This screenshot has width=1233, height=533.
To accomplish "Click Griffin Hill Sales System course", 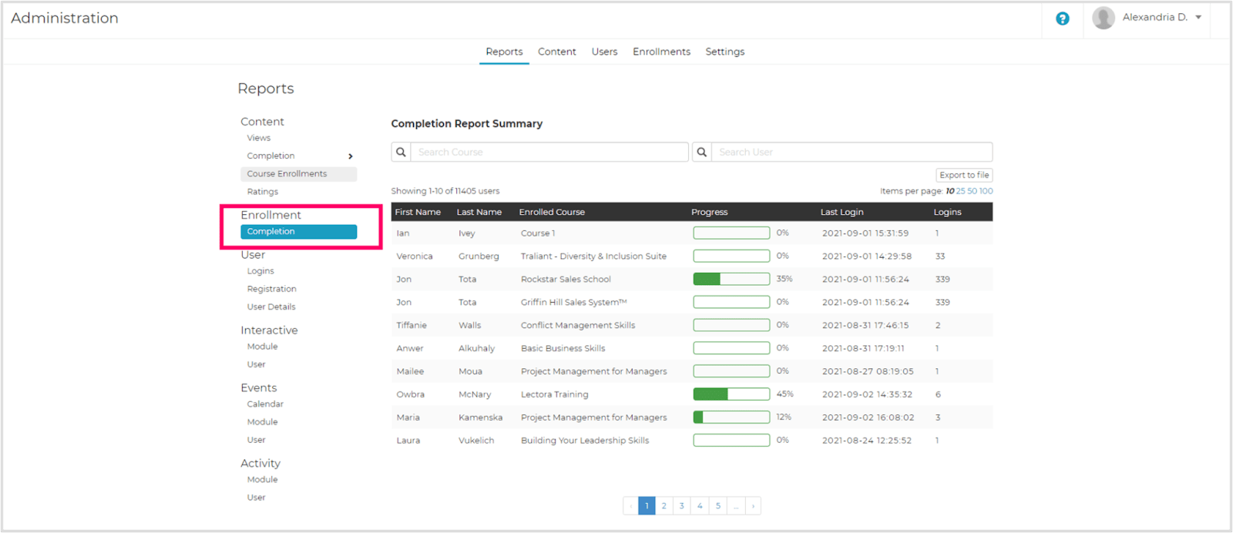I will (573, 303).
